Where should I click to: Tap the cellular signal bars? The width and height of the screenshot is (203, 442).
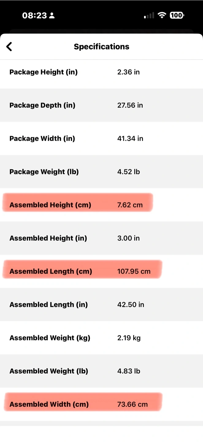[149, 15]
